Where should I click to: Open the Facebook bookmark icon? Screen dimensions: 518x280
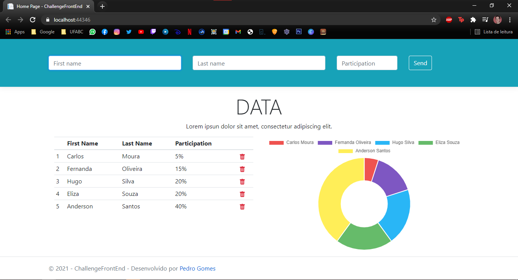pos(105,32)
